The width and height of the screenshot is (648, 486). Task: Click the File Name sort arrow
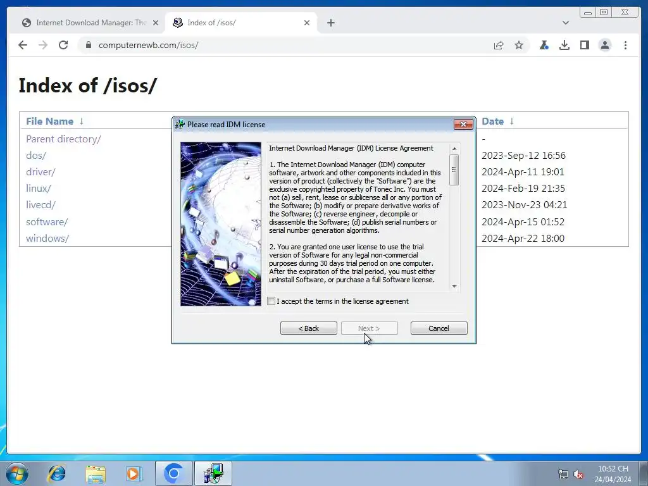[82, 121]
